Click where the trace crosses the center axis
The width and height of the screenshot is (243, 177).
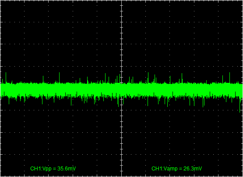point(122,90)
